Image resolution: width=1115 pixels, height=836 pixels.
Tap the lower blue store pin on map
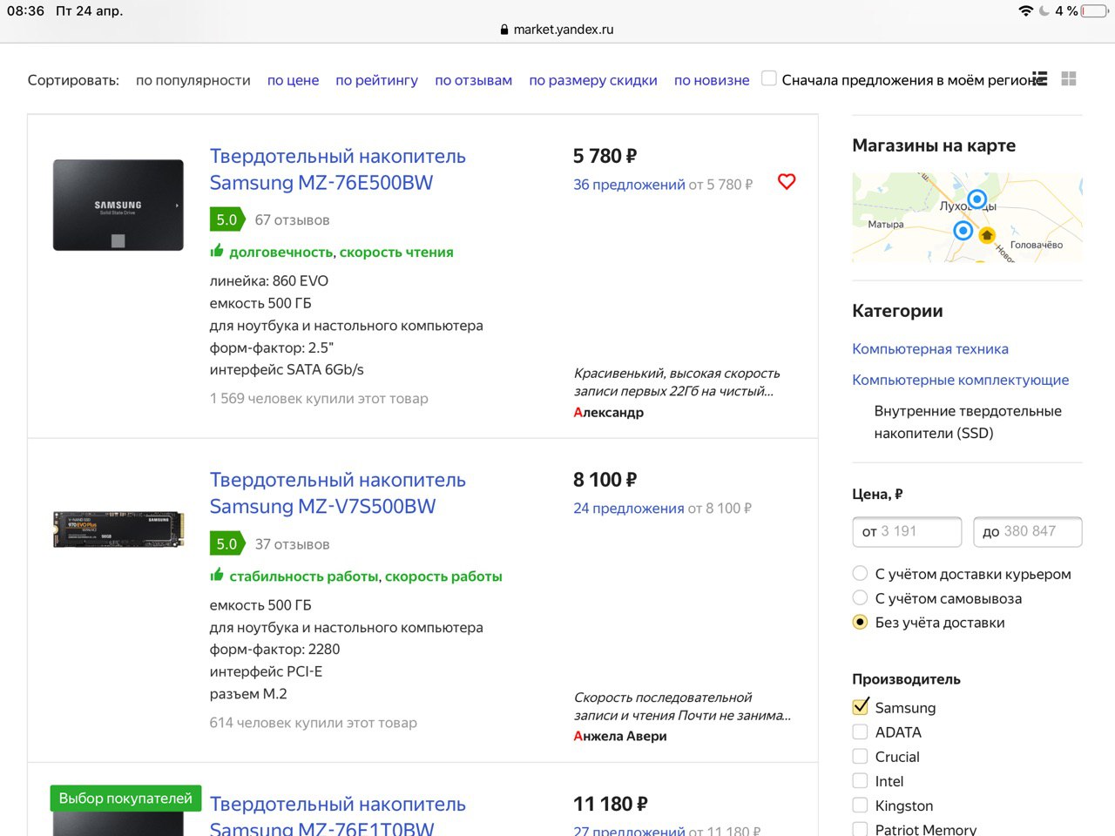click(963, 230)
